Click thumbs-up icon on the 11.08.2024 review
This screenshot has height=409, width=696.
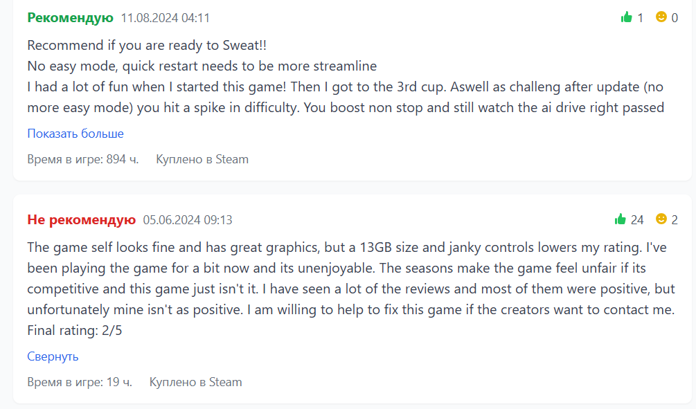pos(627,17)
